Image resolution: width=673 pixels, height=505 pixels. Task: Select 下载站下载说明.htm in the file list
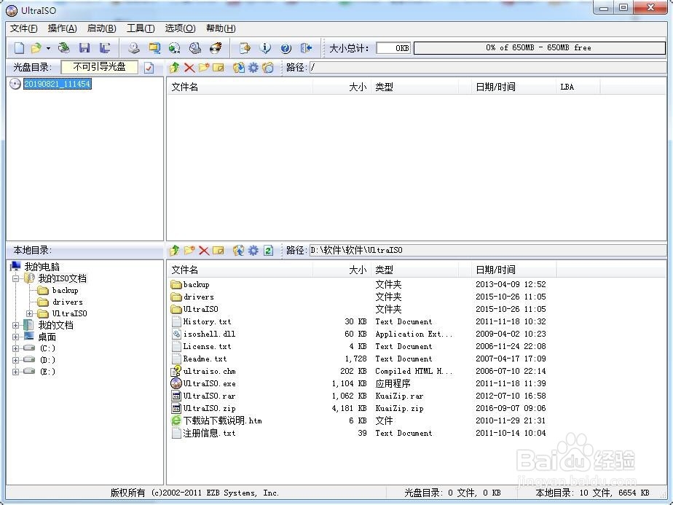(x=222, y=421)
